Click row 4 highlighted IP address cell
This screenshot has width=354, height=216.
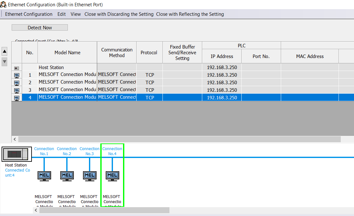[222, 97]
